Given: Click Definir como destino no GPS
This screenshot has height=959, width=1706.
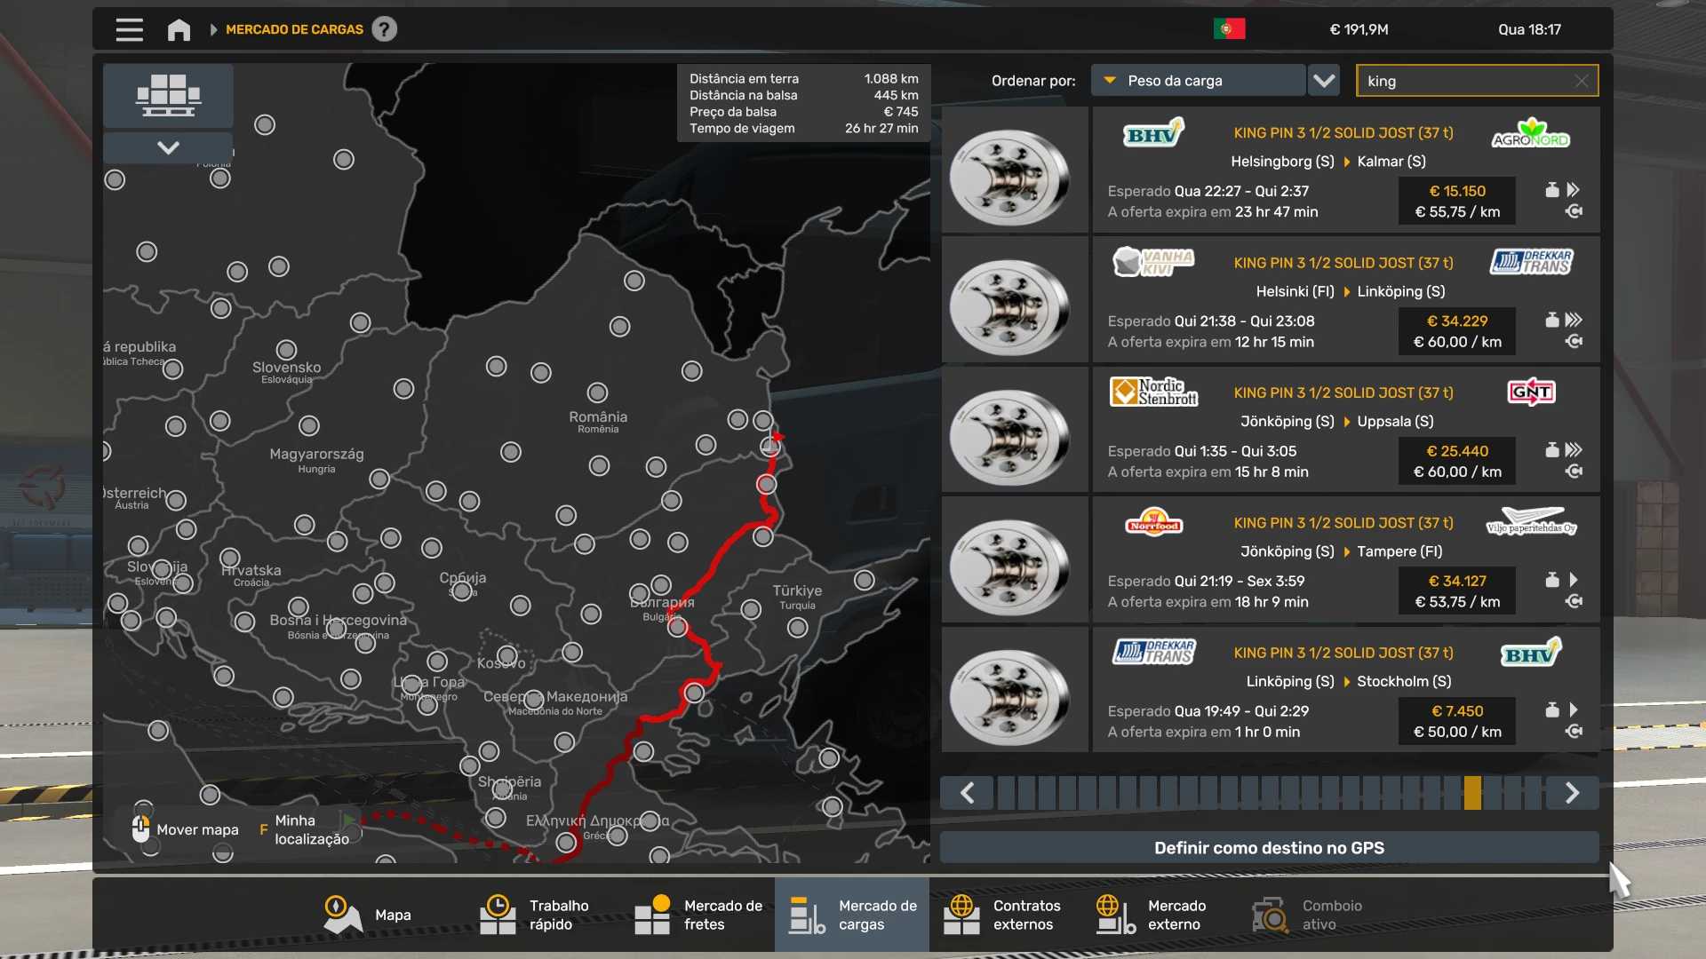Looking at the screenshot, I should click(1268, 848).
